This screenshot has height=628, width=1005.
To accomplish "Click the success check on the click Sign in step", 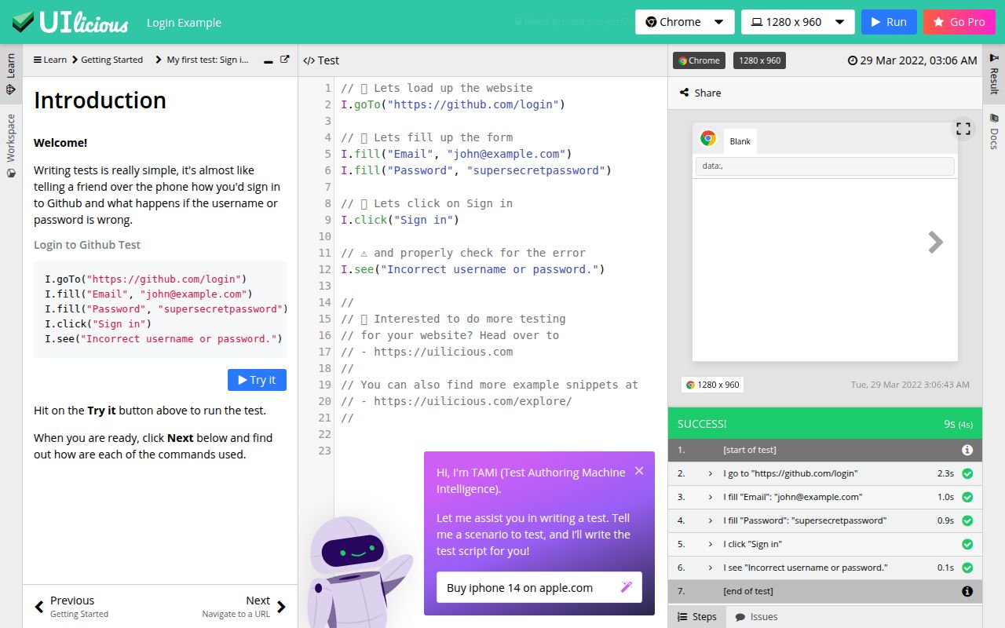I will pyautogui.click(x=967, y=544).
